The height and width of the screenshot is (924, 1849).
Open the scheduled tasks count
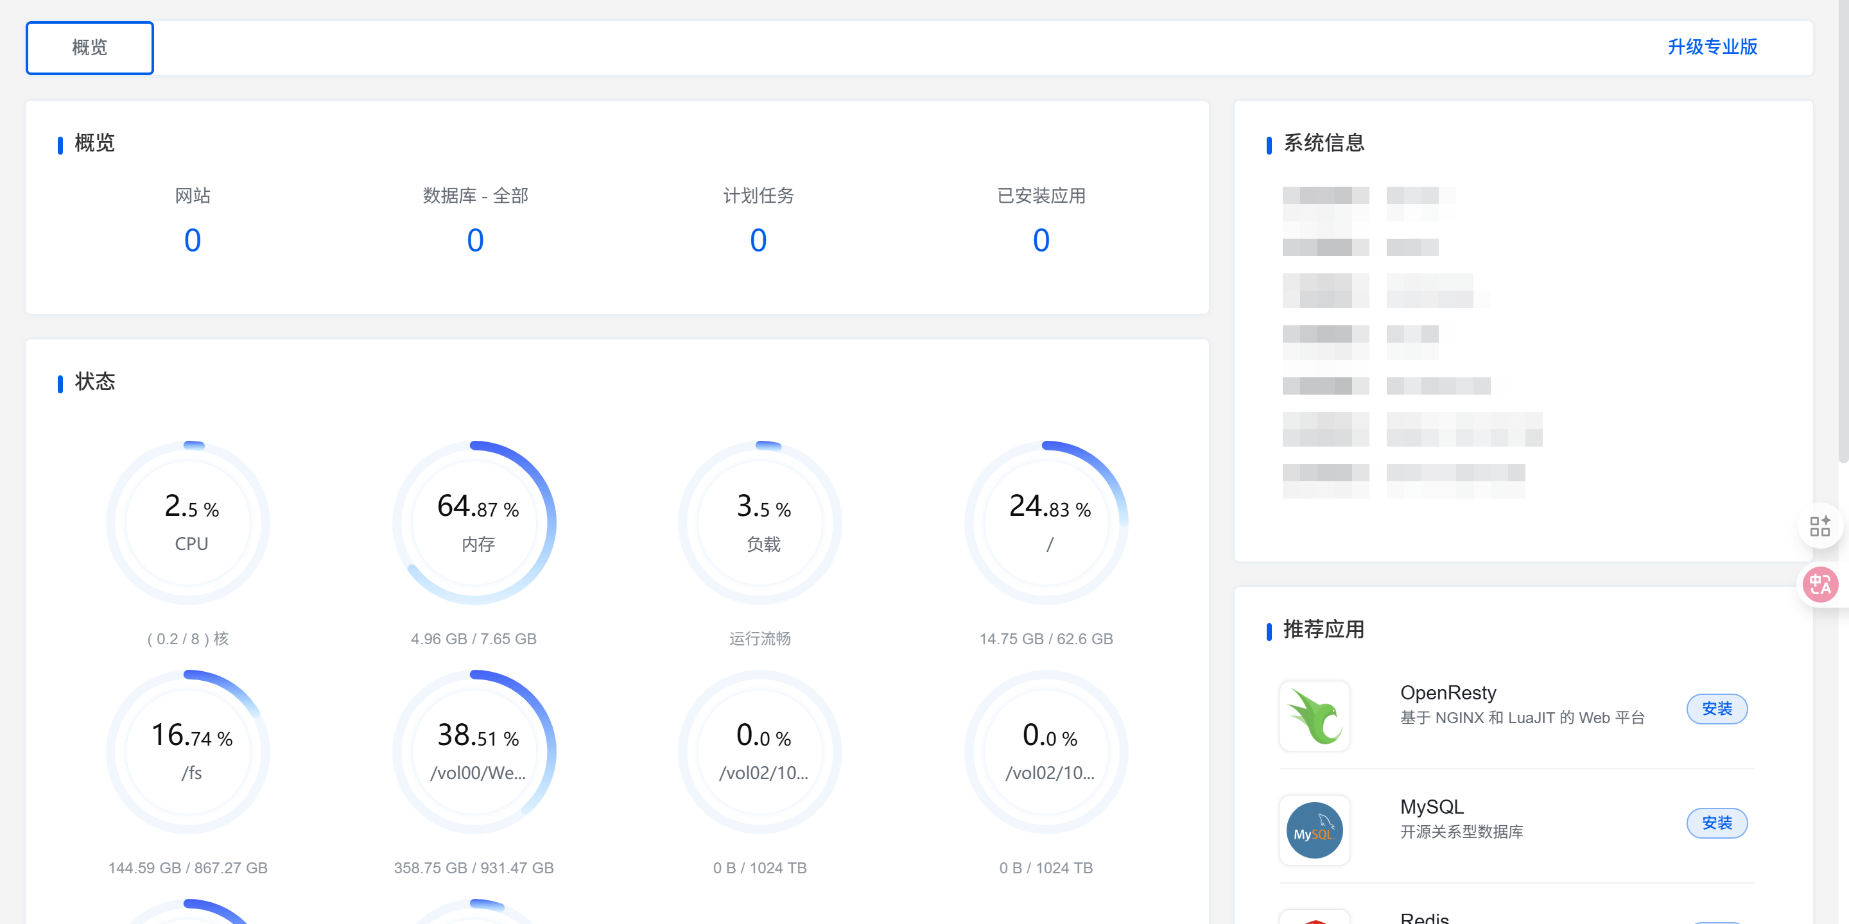tap(758, 241)
